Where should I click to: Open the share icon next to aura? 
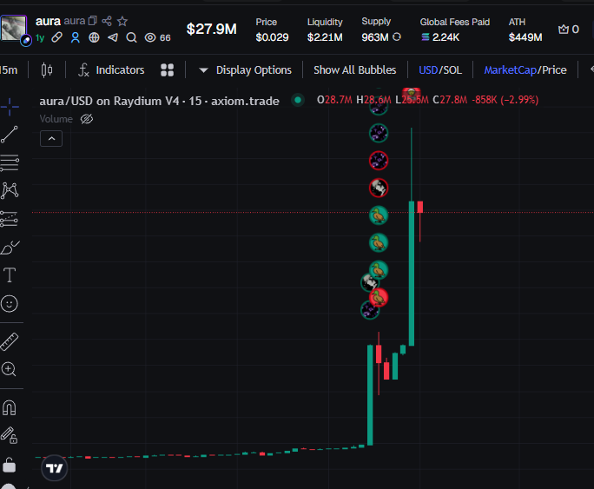click(x=107, y=21)
